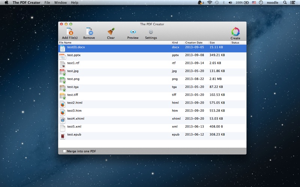Open the Help menu
The width and height of the screenshot is (300, 187).
(x=74, y=3)
